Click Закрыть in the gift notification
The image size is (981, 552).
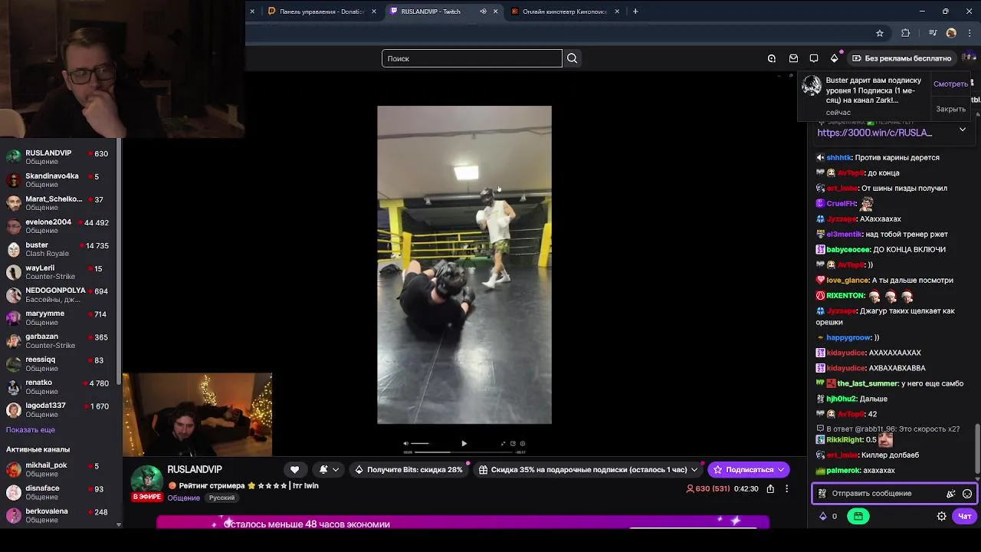[950, 109]
